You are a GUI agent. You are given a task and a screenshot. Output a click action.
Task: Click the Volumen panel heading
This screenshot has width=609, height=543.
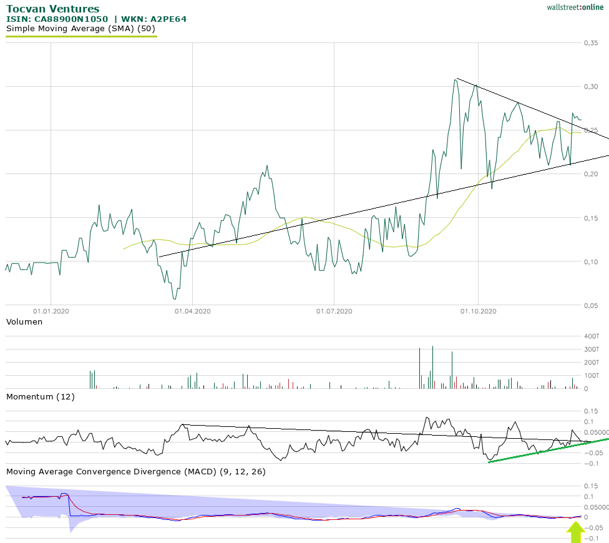click(24, 322)
